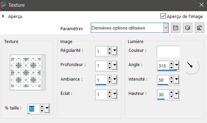Click the light angle dial control
Image resolution: width=207 pixels, height=123 pixels.
191,66
